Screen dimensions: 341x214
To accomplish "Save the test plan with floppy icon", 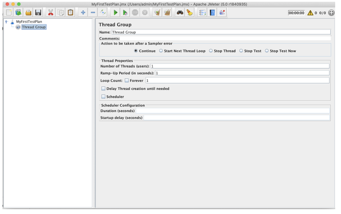I will (x=38, y=13).
